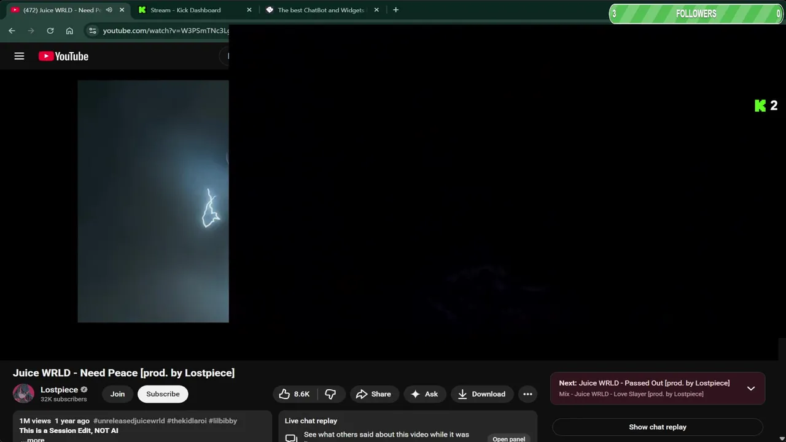The image size is (786, 442).
Task: Like the video with thumbs up
Action: coord(294,394)
